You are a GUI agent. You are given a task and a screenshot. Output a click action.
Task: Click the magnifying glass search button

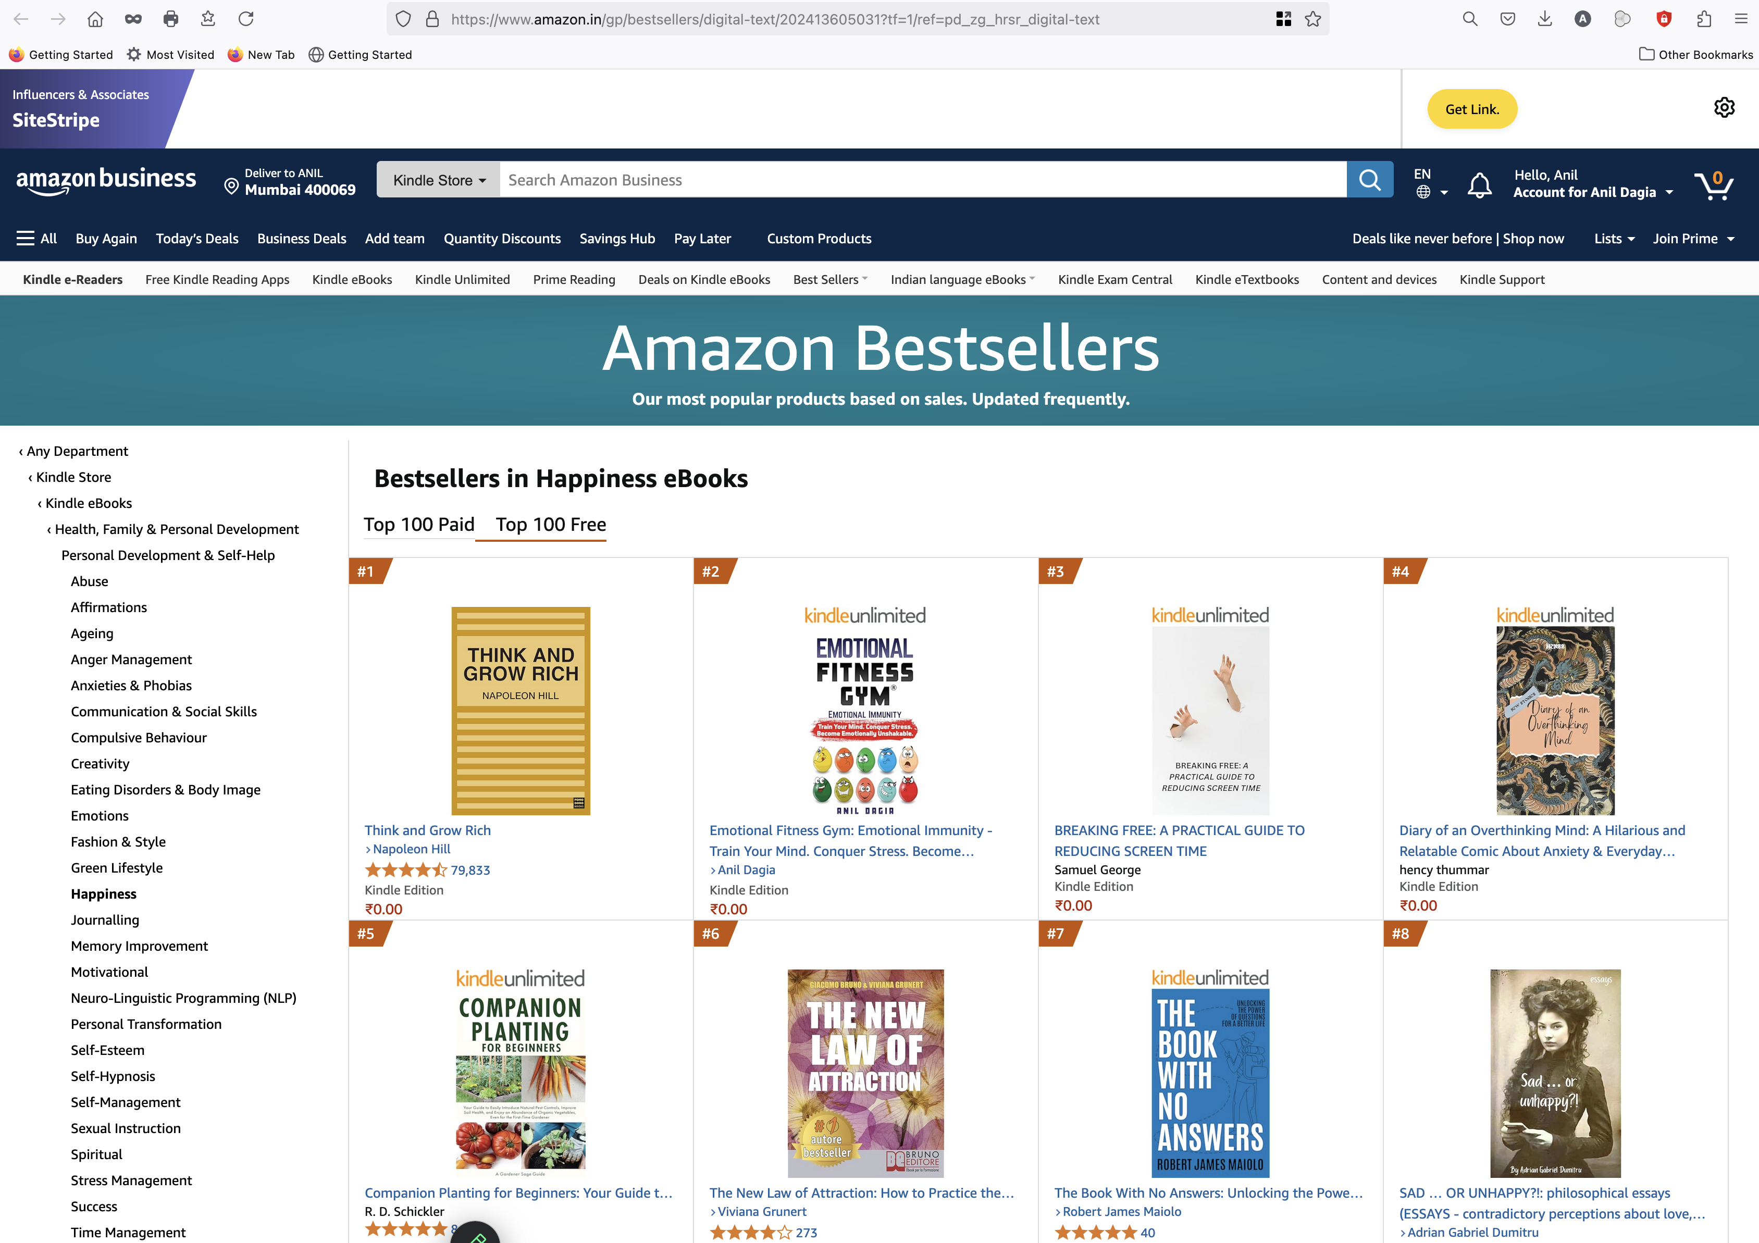[x=1370, y=180]
